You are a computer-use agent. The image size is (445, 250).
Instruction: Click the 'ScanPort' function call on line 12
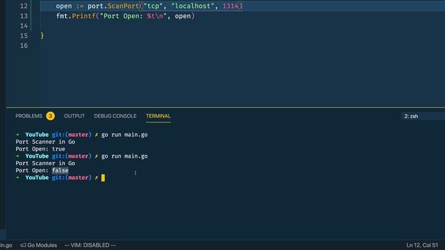(123, 6)
